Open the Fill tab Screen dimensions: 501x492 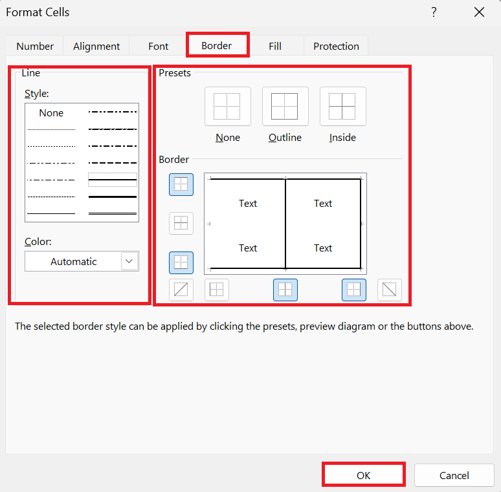click(275, 47)
